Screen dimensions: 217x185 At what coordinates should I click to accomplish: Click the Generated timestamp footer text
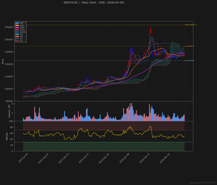click(202, 183)
